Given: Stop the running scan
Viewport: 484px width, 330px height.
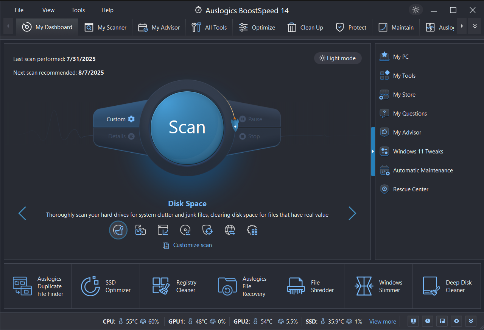Looking at the screenshot, I should click(x=249, y=136).
